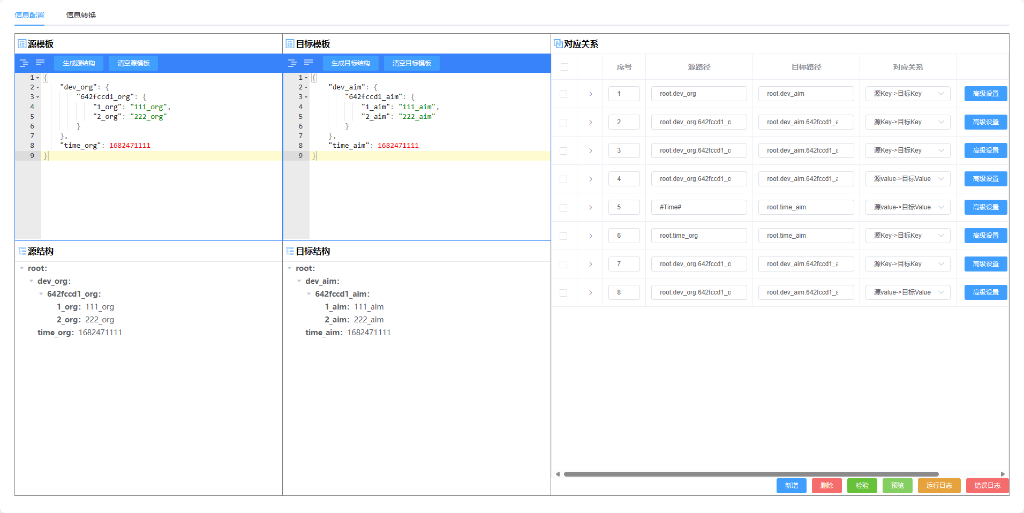Click the format JSON icon in source template toolbar
This screenshot has height=513, width=1024.
coord(24,63)
